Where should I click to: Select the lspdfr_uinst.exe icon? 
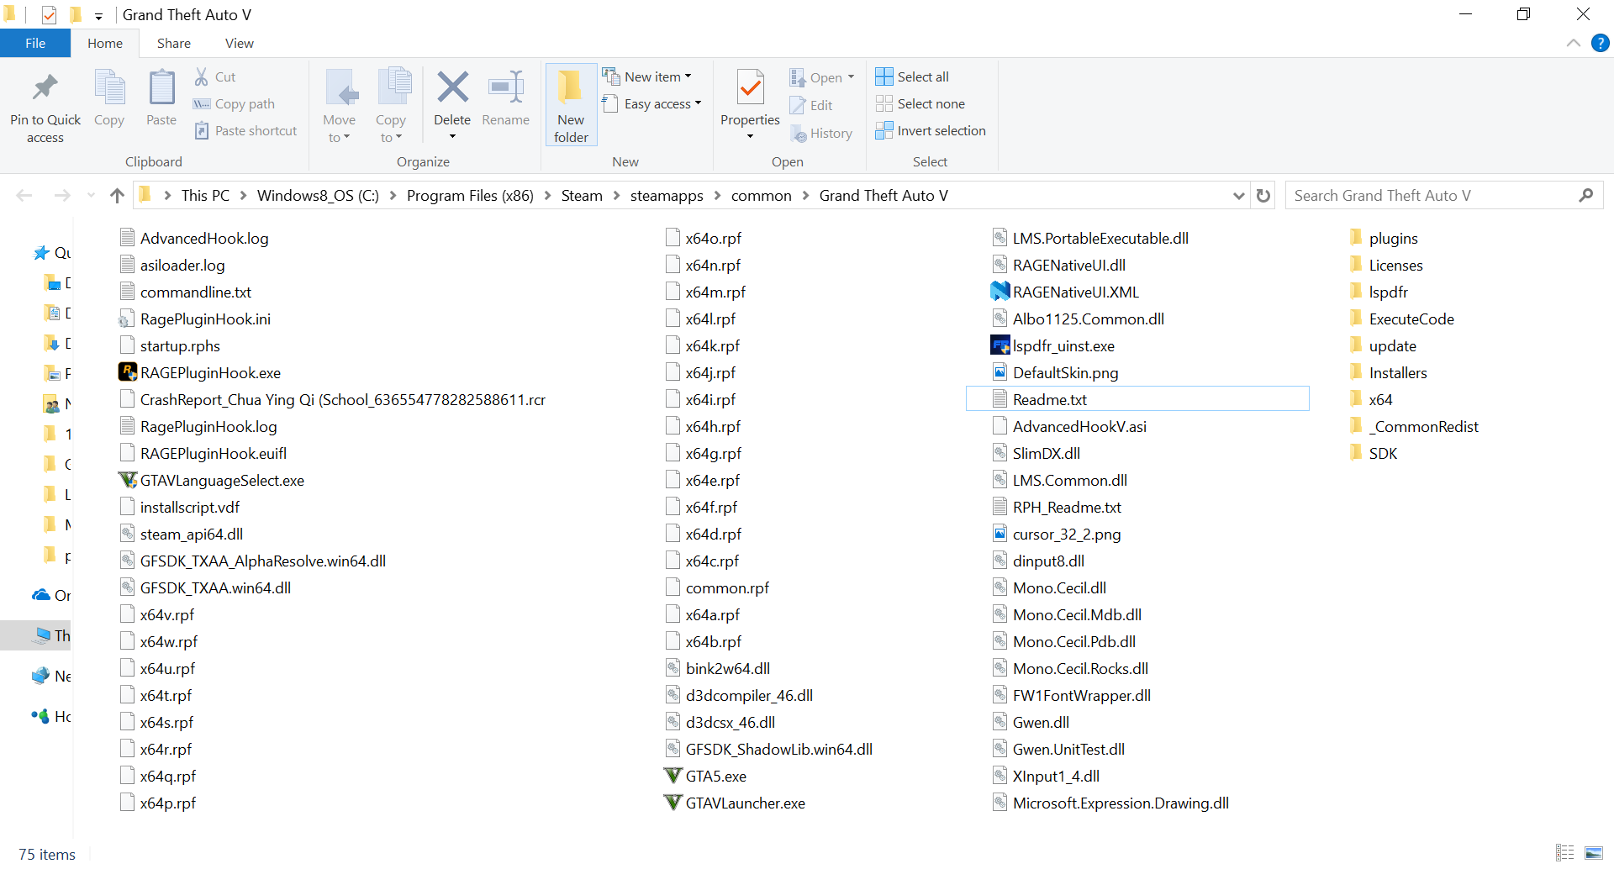coord(1000,345)
